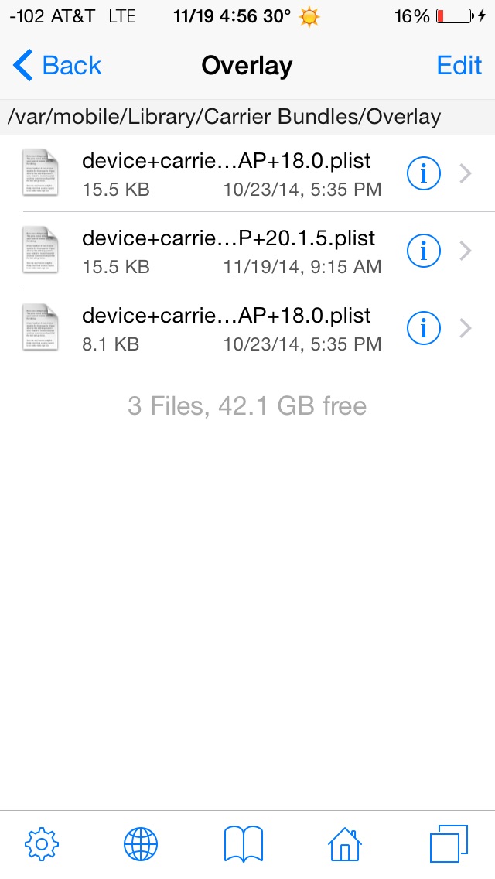Tap thumbnail of P+20.1.5.plist document
The width and height of the screenshot is (495, 879).
pos(41,251)
